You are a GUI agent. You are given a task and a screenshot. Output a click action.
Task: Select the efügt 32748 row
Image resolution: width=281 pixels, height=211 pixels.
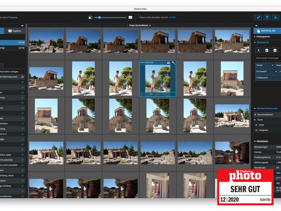point(12,48)
